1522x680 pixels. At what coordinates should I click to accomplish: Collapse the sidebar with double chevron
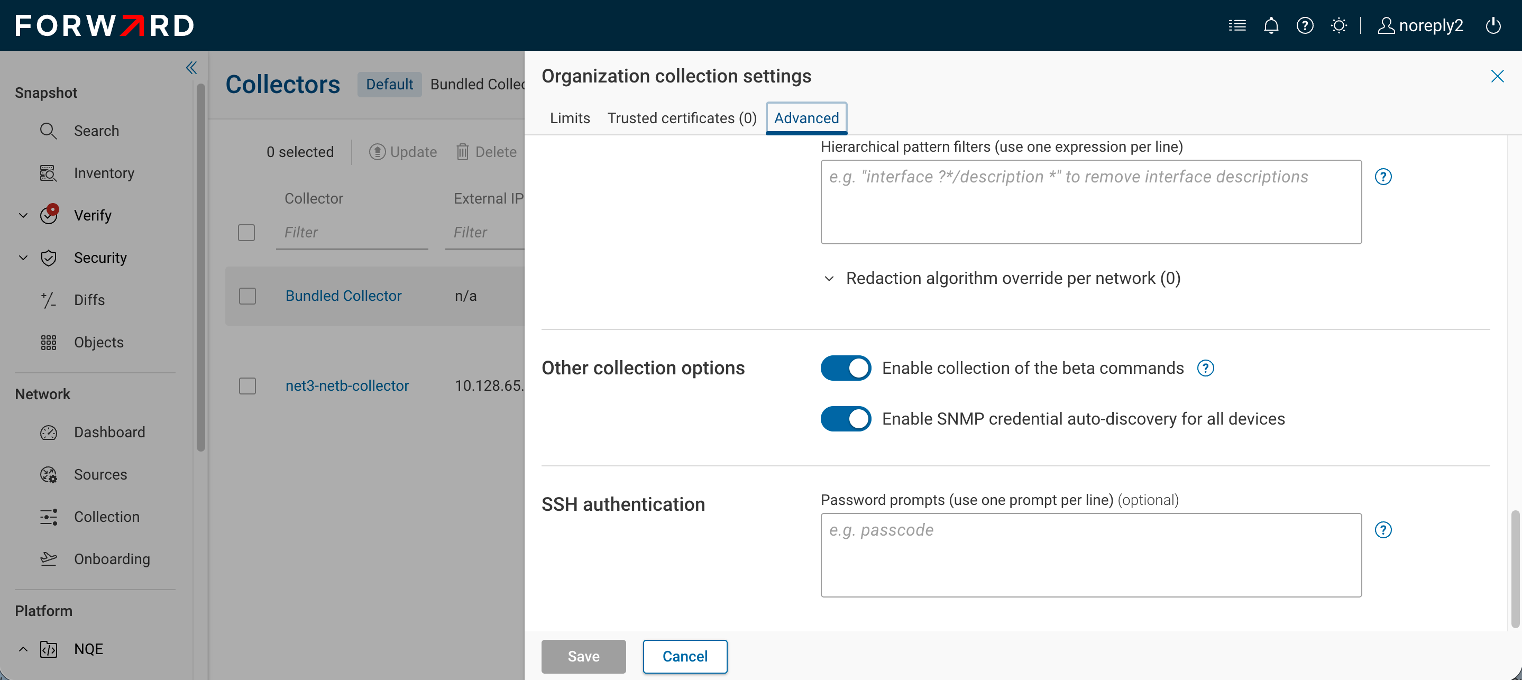[x=191, y=68]
